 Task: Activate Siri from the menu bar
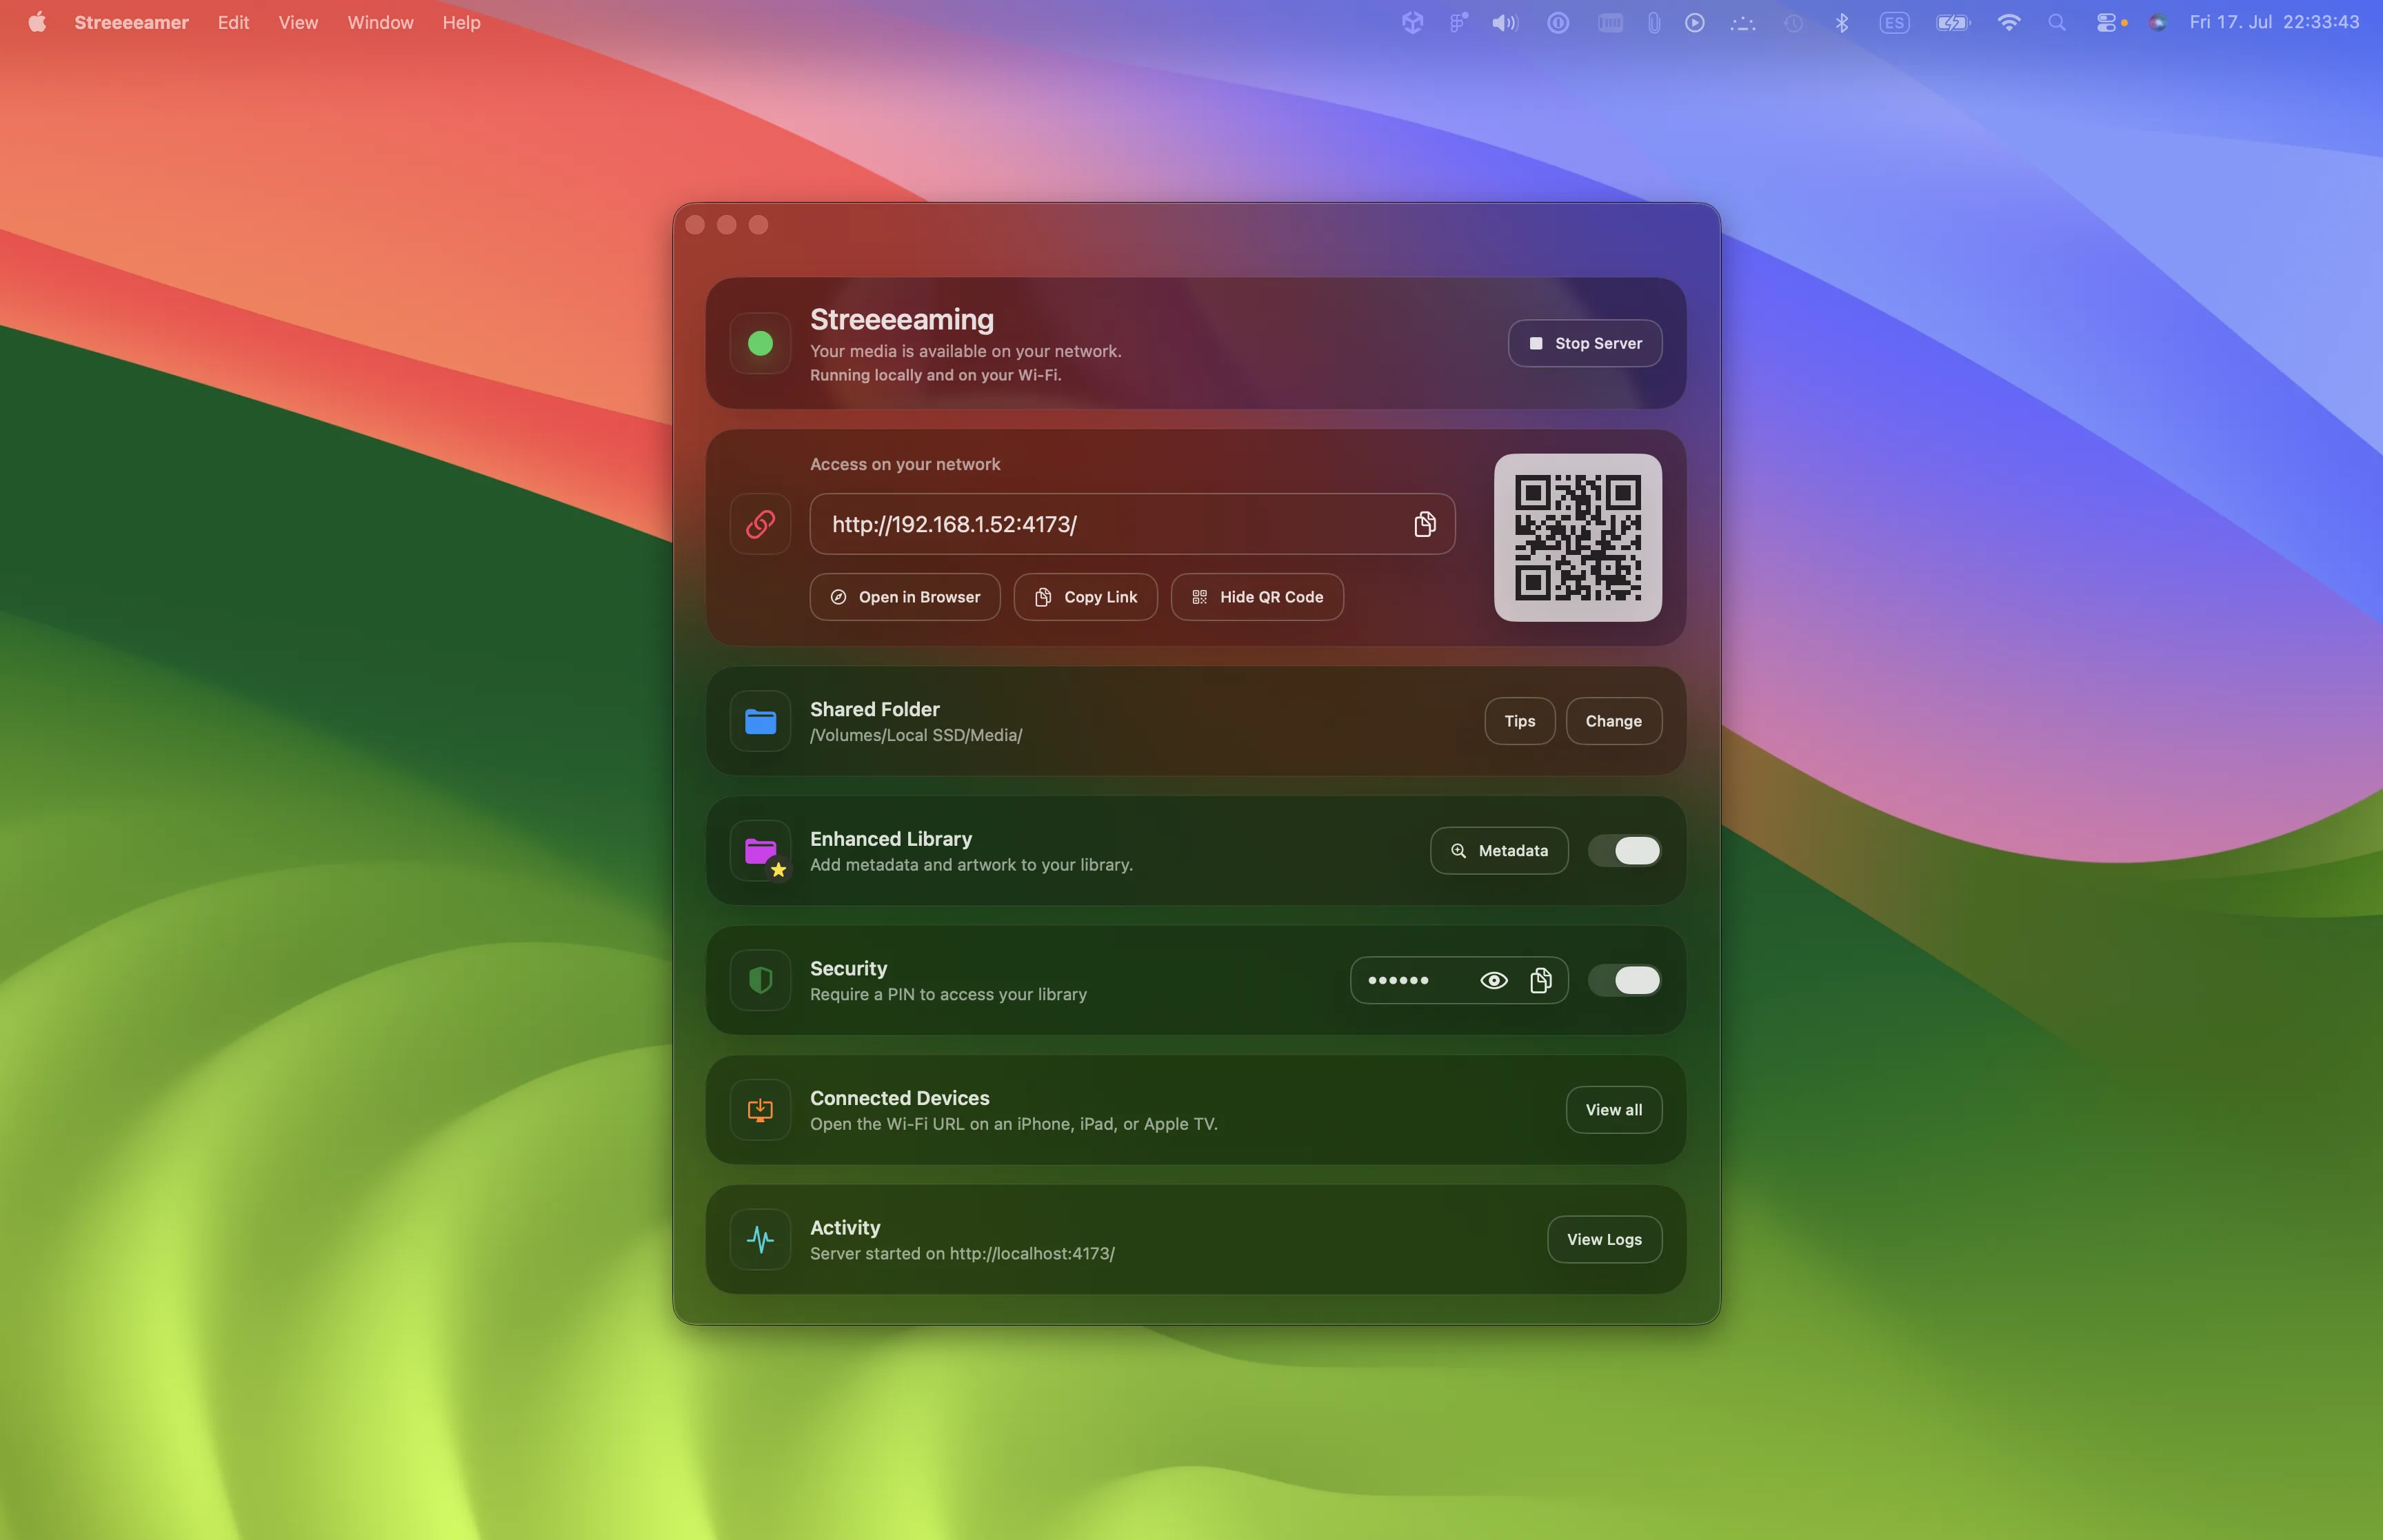pyautogui.click(x=2158, y=22)
